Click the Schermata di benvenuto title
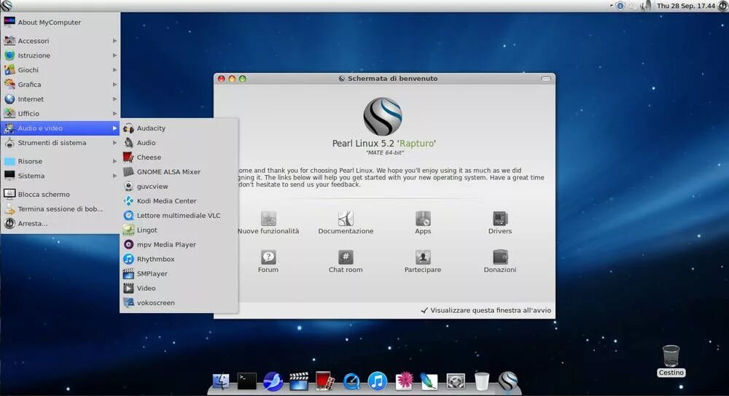This screenshot has width=729, height=396. pos(392,79)
